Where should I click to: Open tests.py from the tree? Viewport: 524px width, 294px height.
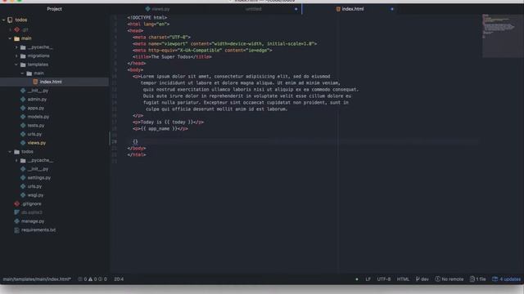(x=36, y=125)
